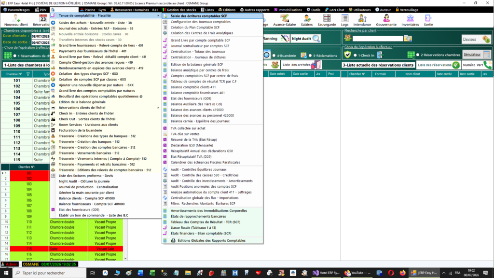Open the Piscine - Gym menu
This screenshot has width=494, height=278.
[x=93, y=10]
